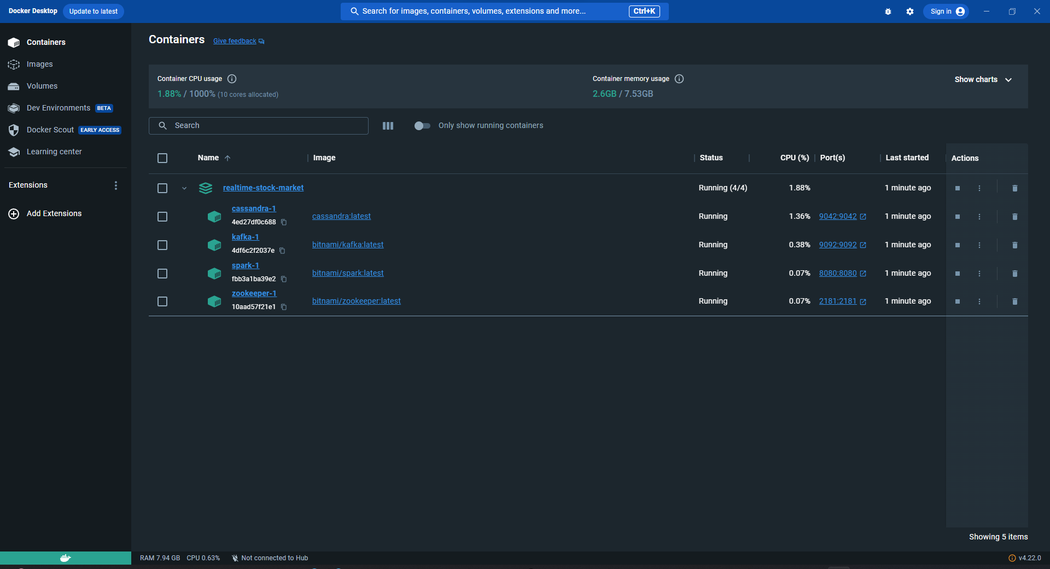Open more actions for realtime-stock-market
The image size is (1050, 569).
pyautogui.click(x=979, y=188)
